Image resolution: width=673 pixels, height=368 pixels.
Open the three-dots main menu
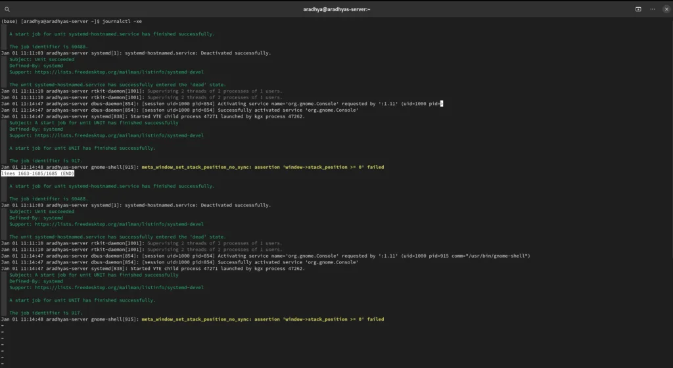653,9
